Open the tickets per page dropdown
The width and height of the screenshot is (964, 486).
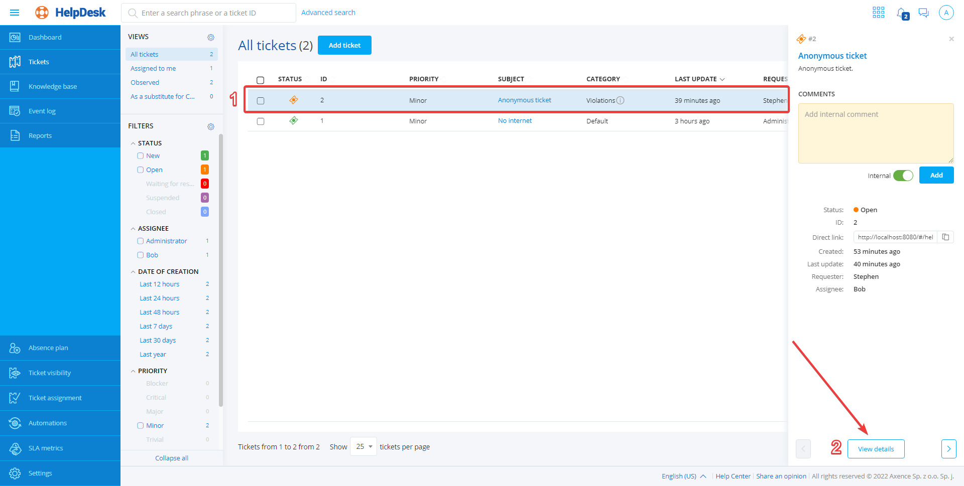tap(364, 446)
